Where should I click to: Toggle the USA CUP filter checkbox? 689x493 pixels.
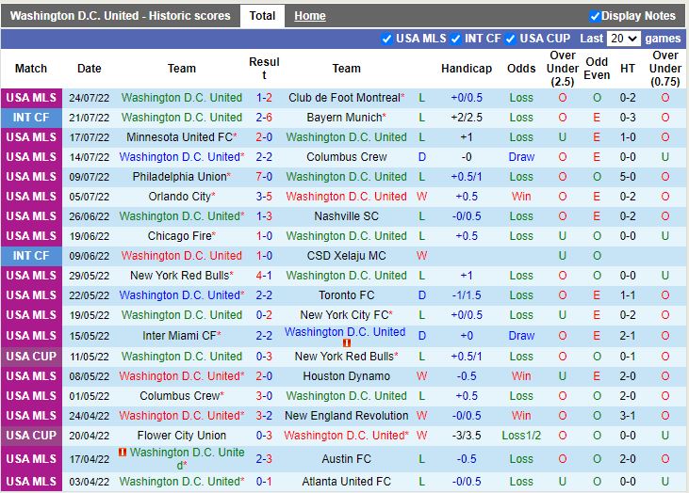click(x=511, y=39)
